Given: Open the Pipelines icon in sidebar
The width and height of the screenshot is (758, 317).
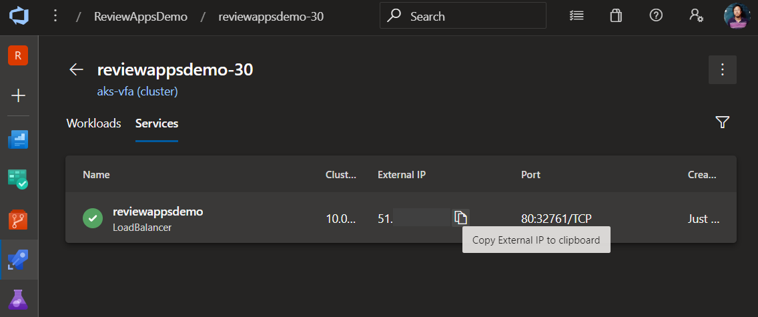Looking at the screenshot, I should point(19,260).
